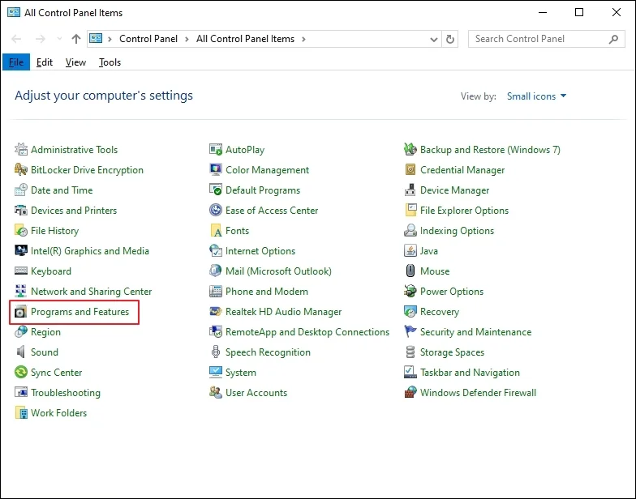Click the Fonts letter A icon
Viewport: 636px width, 499px height.
[x=216, y=230]
